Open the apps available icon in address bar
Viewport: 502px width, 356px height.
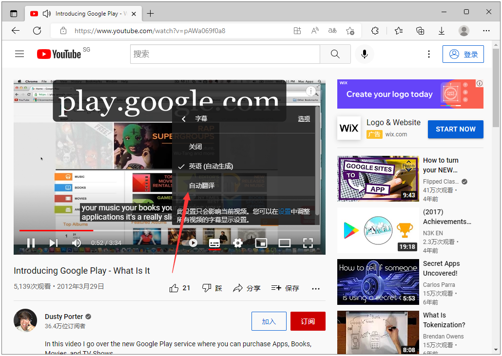tap(297, 31)
